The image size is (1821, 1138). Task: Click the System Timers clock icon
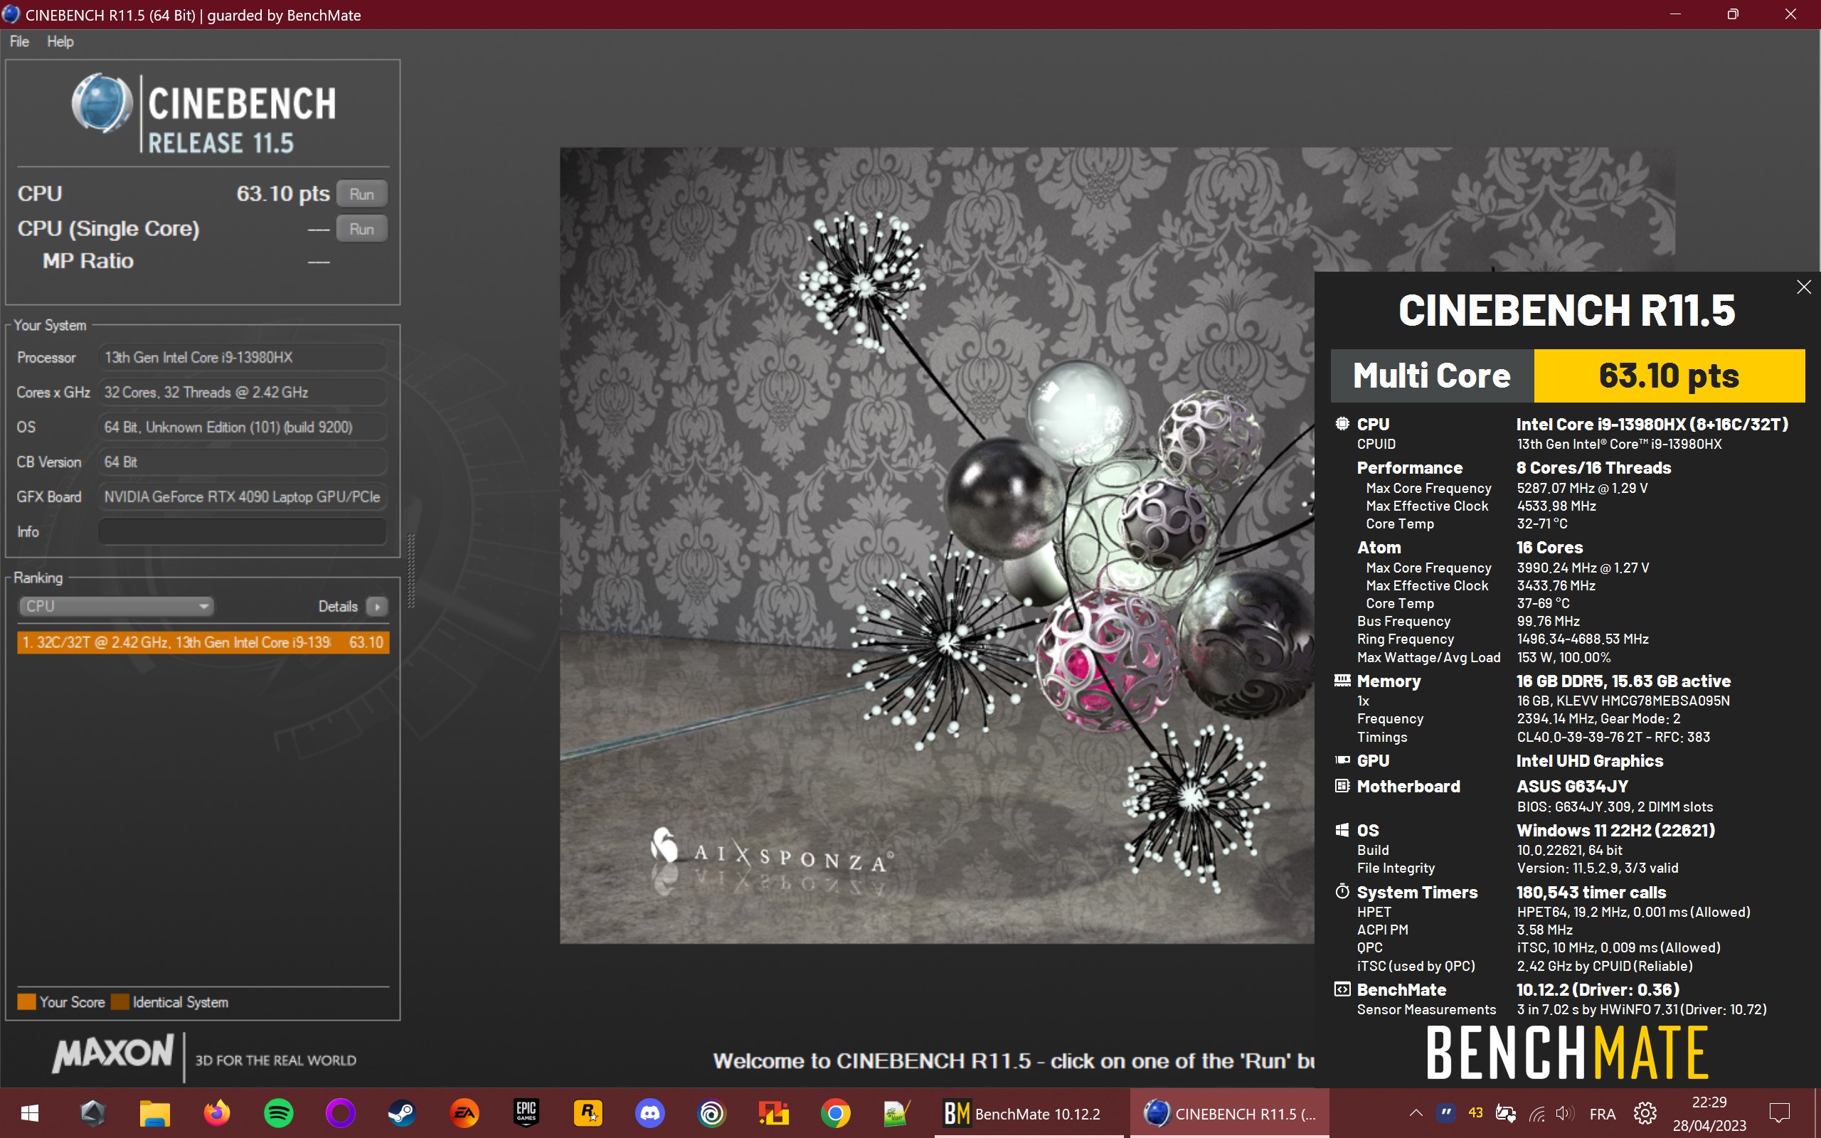click(1342, 892)
